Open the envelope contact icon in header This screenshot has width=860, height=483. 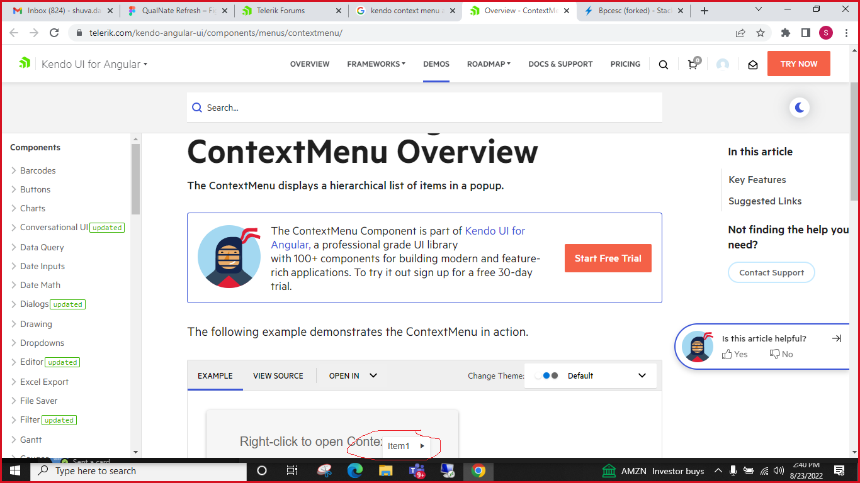pos(753,64)
